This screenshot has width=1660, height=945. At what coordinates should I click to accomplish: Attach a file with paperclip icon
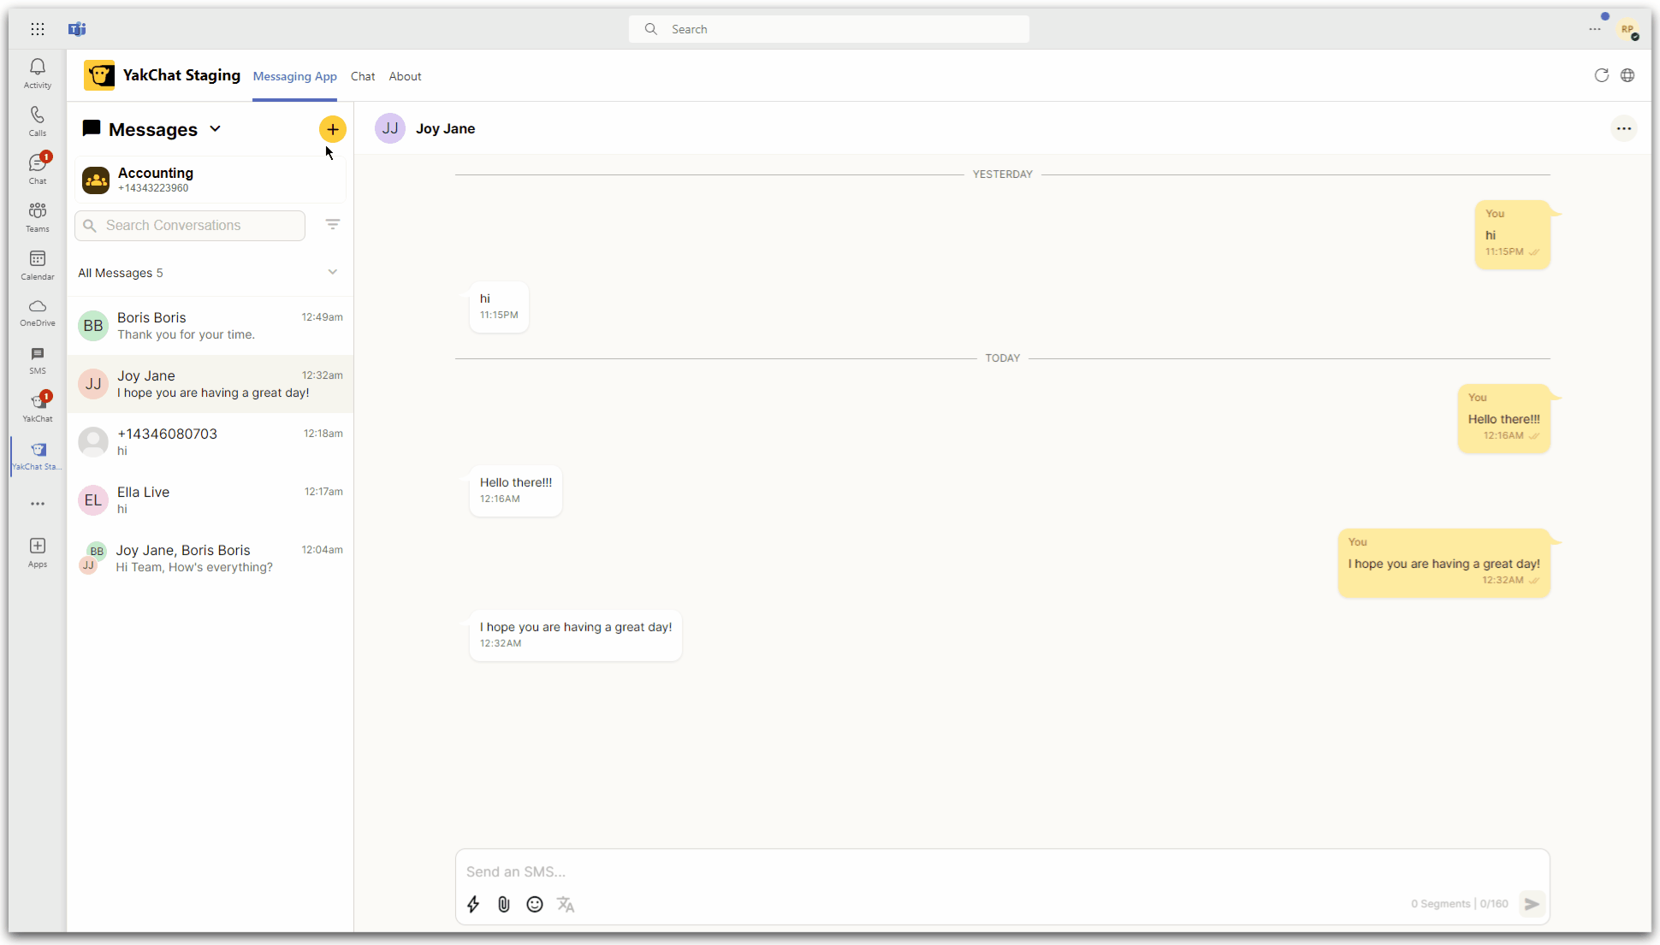pos(504,904)
